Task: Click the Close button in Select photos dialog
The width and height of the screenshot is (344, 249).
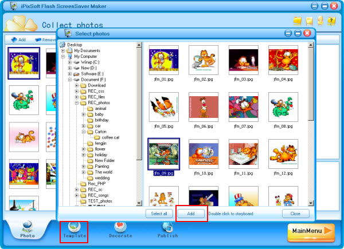Action: pos(295,214)
